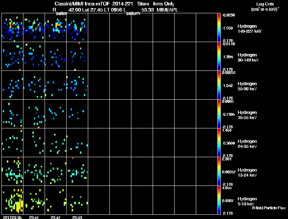Image resolution: width=288 pixels, height=219 pixels.
Task: Click the 24-35 keV panel at 221T23:35
Action: coord(13,143)
